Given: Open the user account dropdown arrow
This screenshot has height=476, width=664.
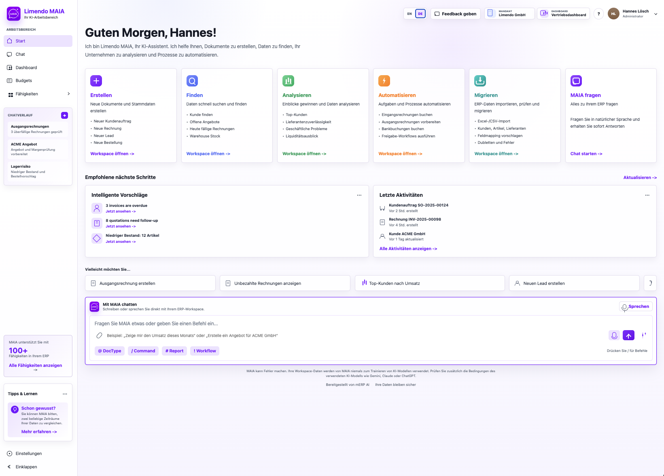Looking at the screenshot, I should coord(656,14).
